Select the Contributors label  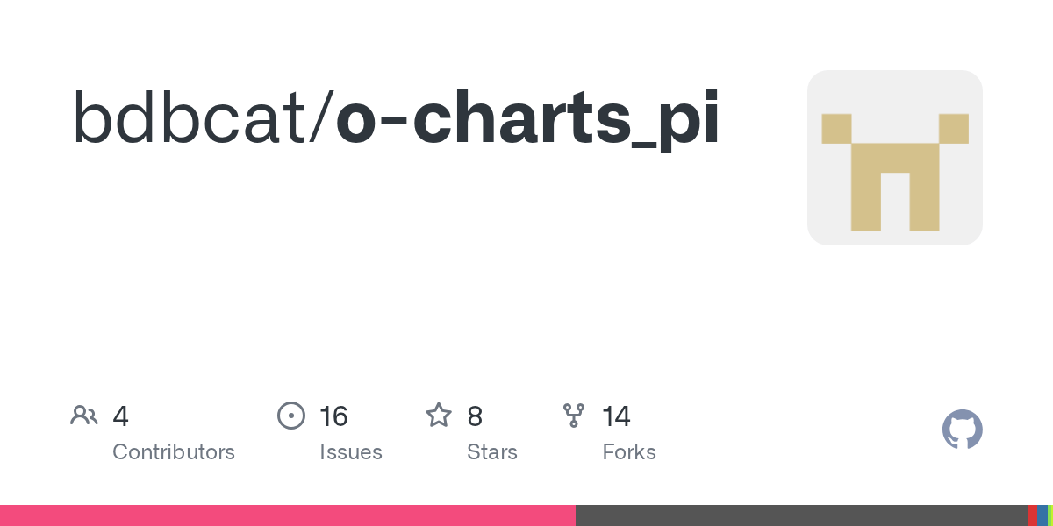tap(174, 452)
